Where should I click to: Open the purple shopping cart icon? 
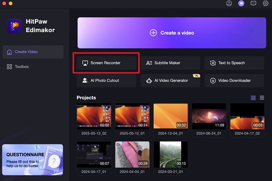(241, 3)
